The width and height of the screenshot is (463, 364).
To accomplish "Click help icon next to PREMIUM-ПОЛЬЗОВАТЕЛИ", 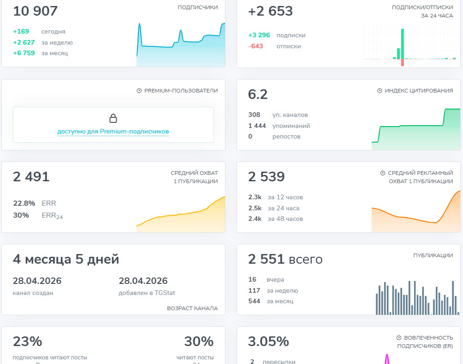I will pyautogui.click(x=139, y=91).
